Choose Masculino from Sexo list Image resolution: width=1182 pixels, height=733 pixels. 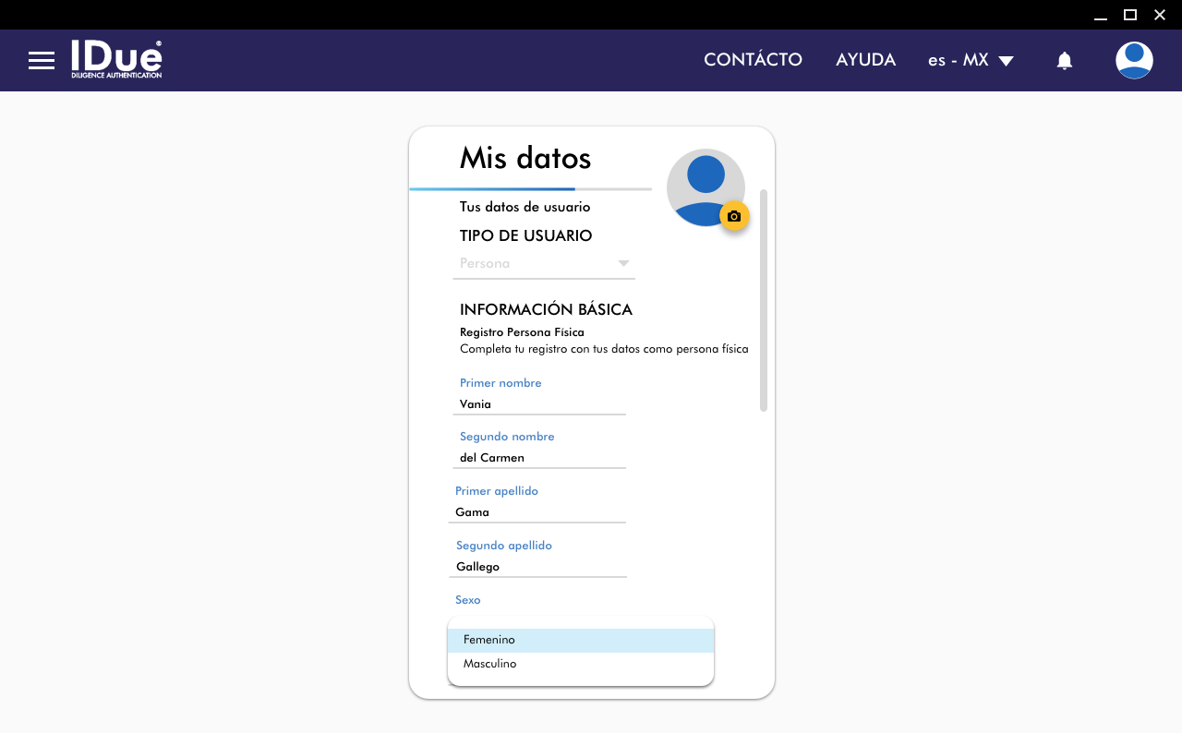pyautogui.click(x=580, y=664)
